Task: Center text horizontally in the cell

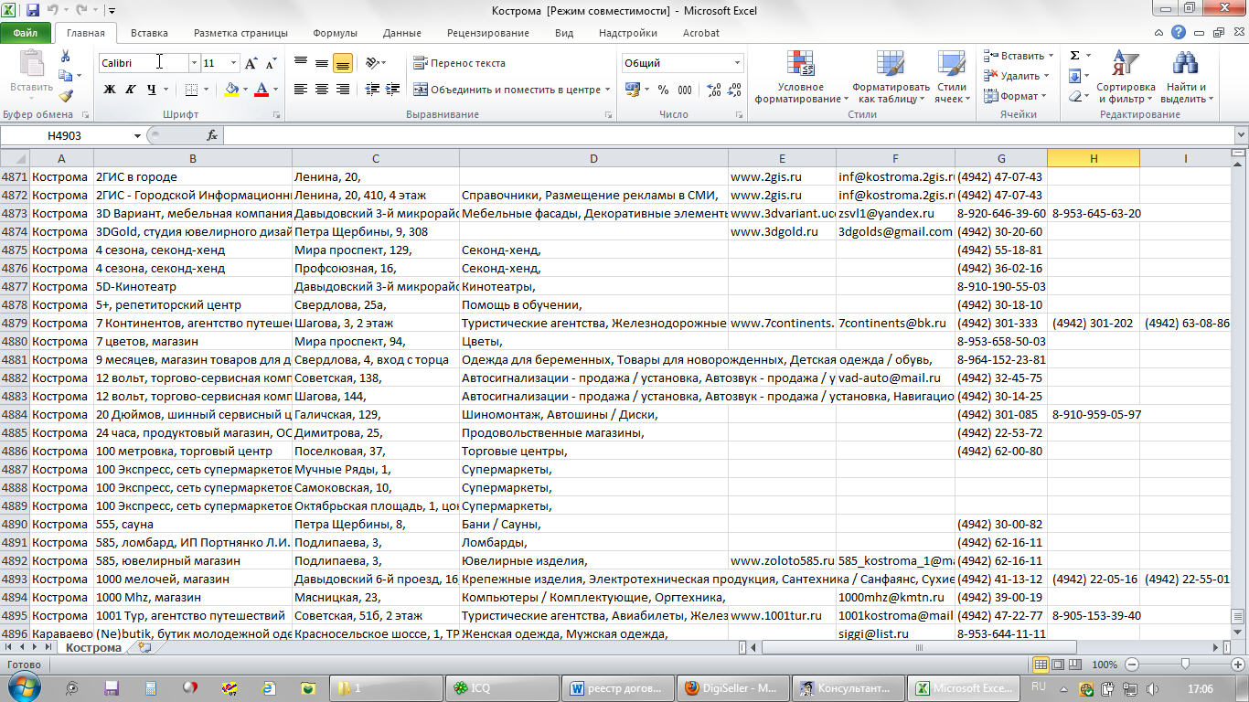Action: click(x=322, y=90)
